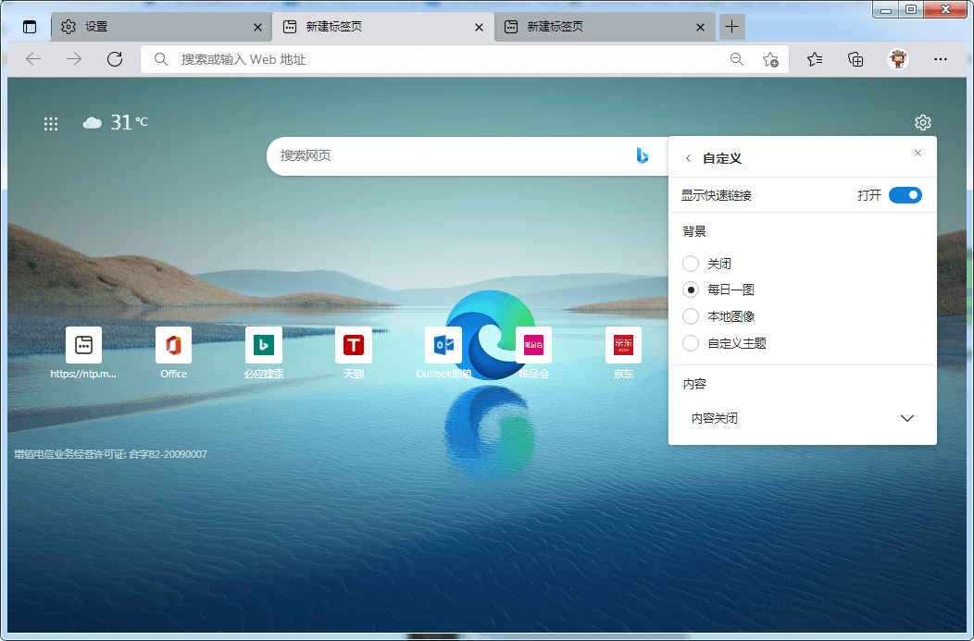The height and width of the screenshot is (641, 974).
Task: Switch to the rightmost 新建标签页 tab
Action: (x=605, y=27)
